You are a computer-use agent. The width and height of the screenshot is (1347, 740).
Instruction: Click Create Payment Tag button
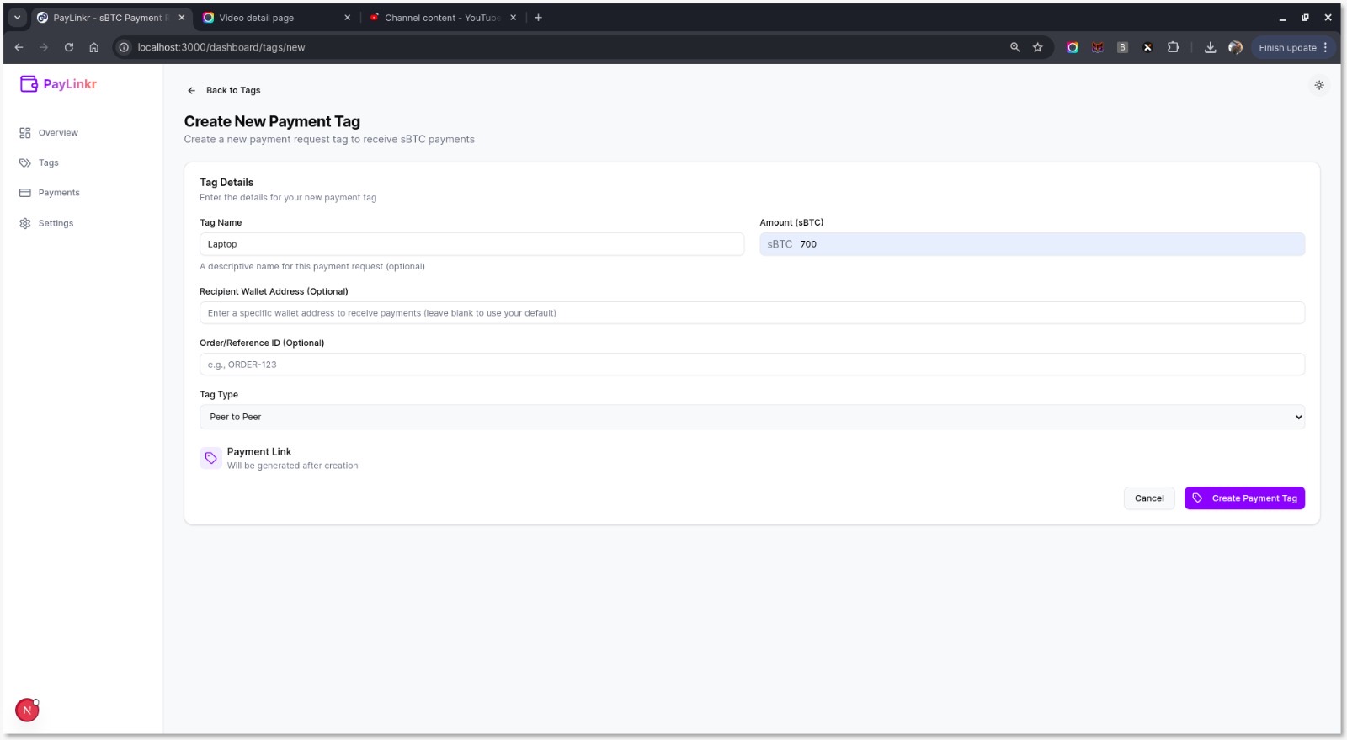tap(1244, 498)
